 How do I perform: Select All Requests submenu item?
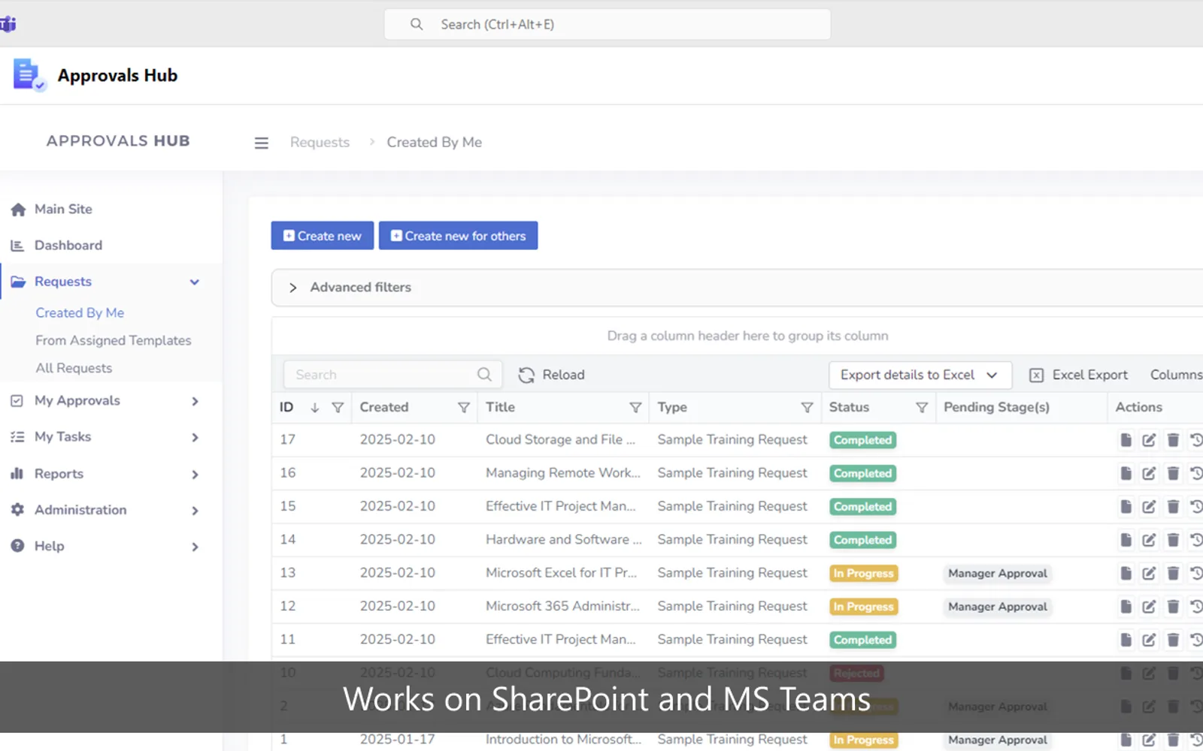click(74, 369)
